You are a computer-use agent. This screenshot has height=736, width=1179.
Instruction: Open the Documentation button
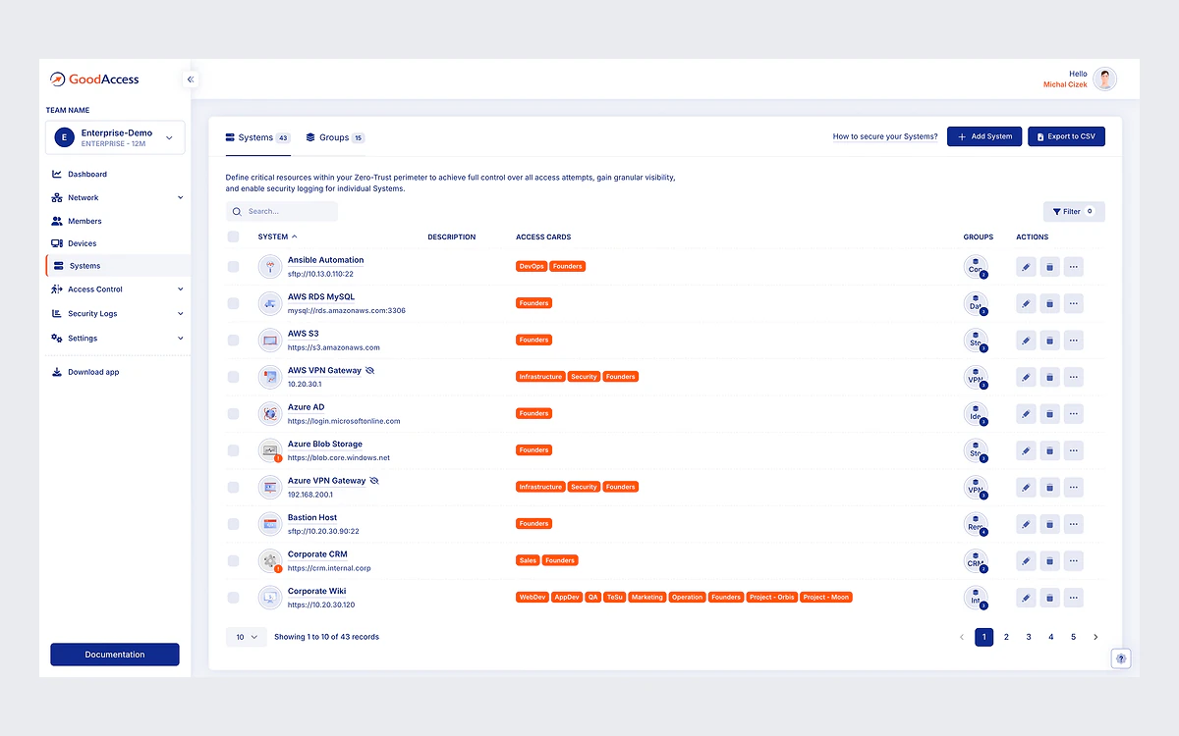(115, 655)
